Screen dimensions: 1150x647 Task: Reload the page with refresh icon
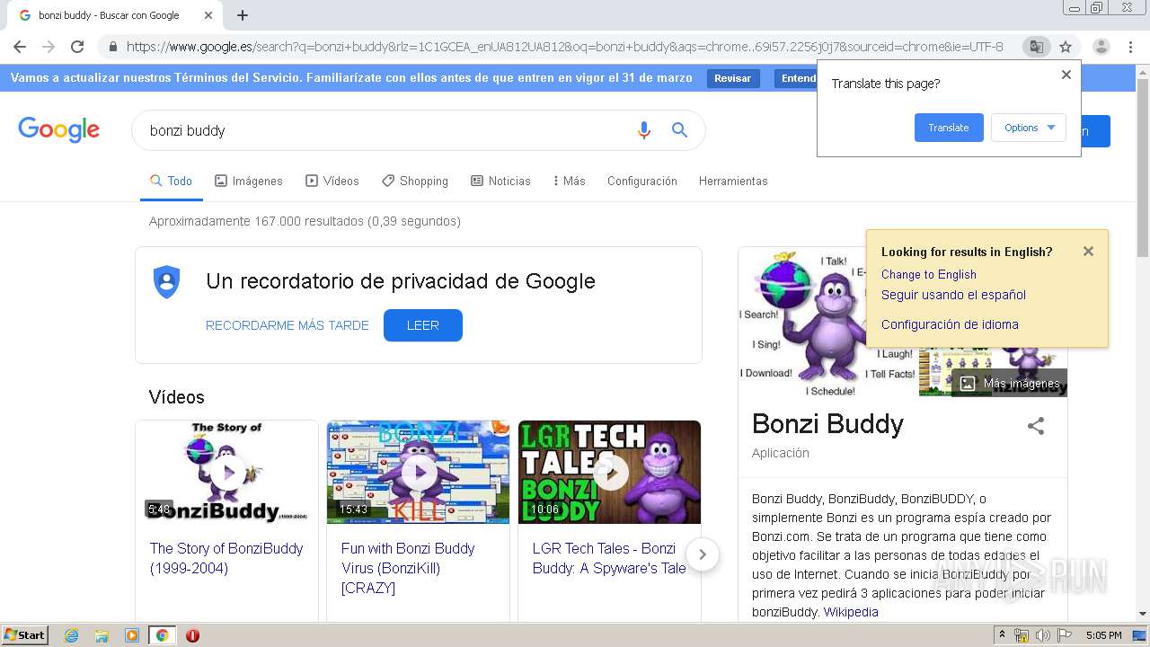click(77, 47)
